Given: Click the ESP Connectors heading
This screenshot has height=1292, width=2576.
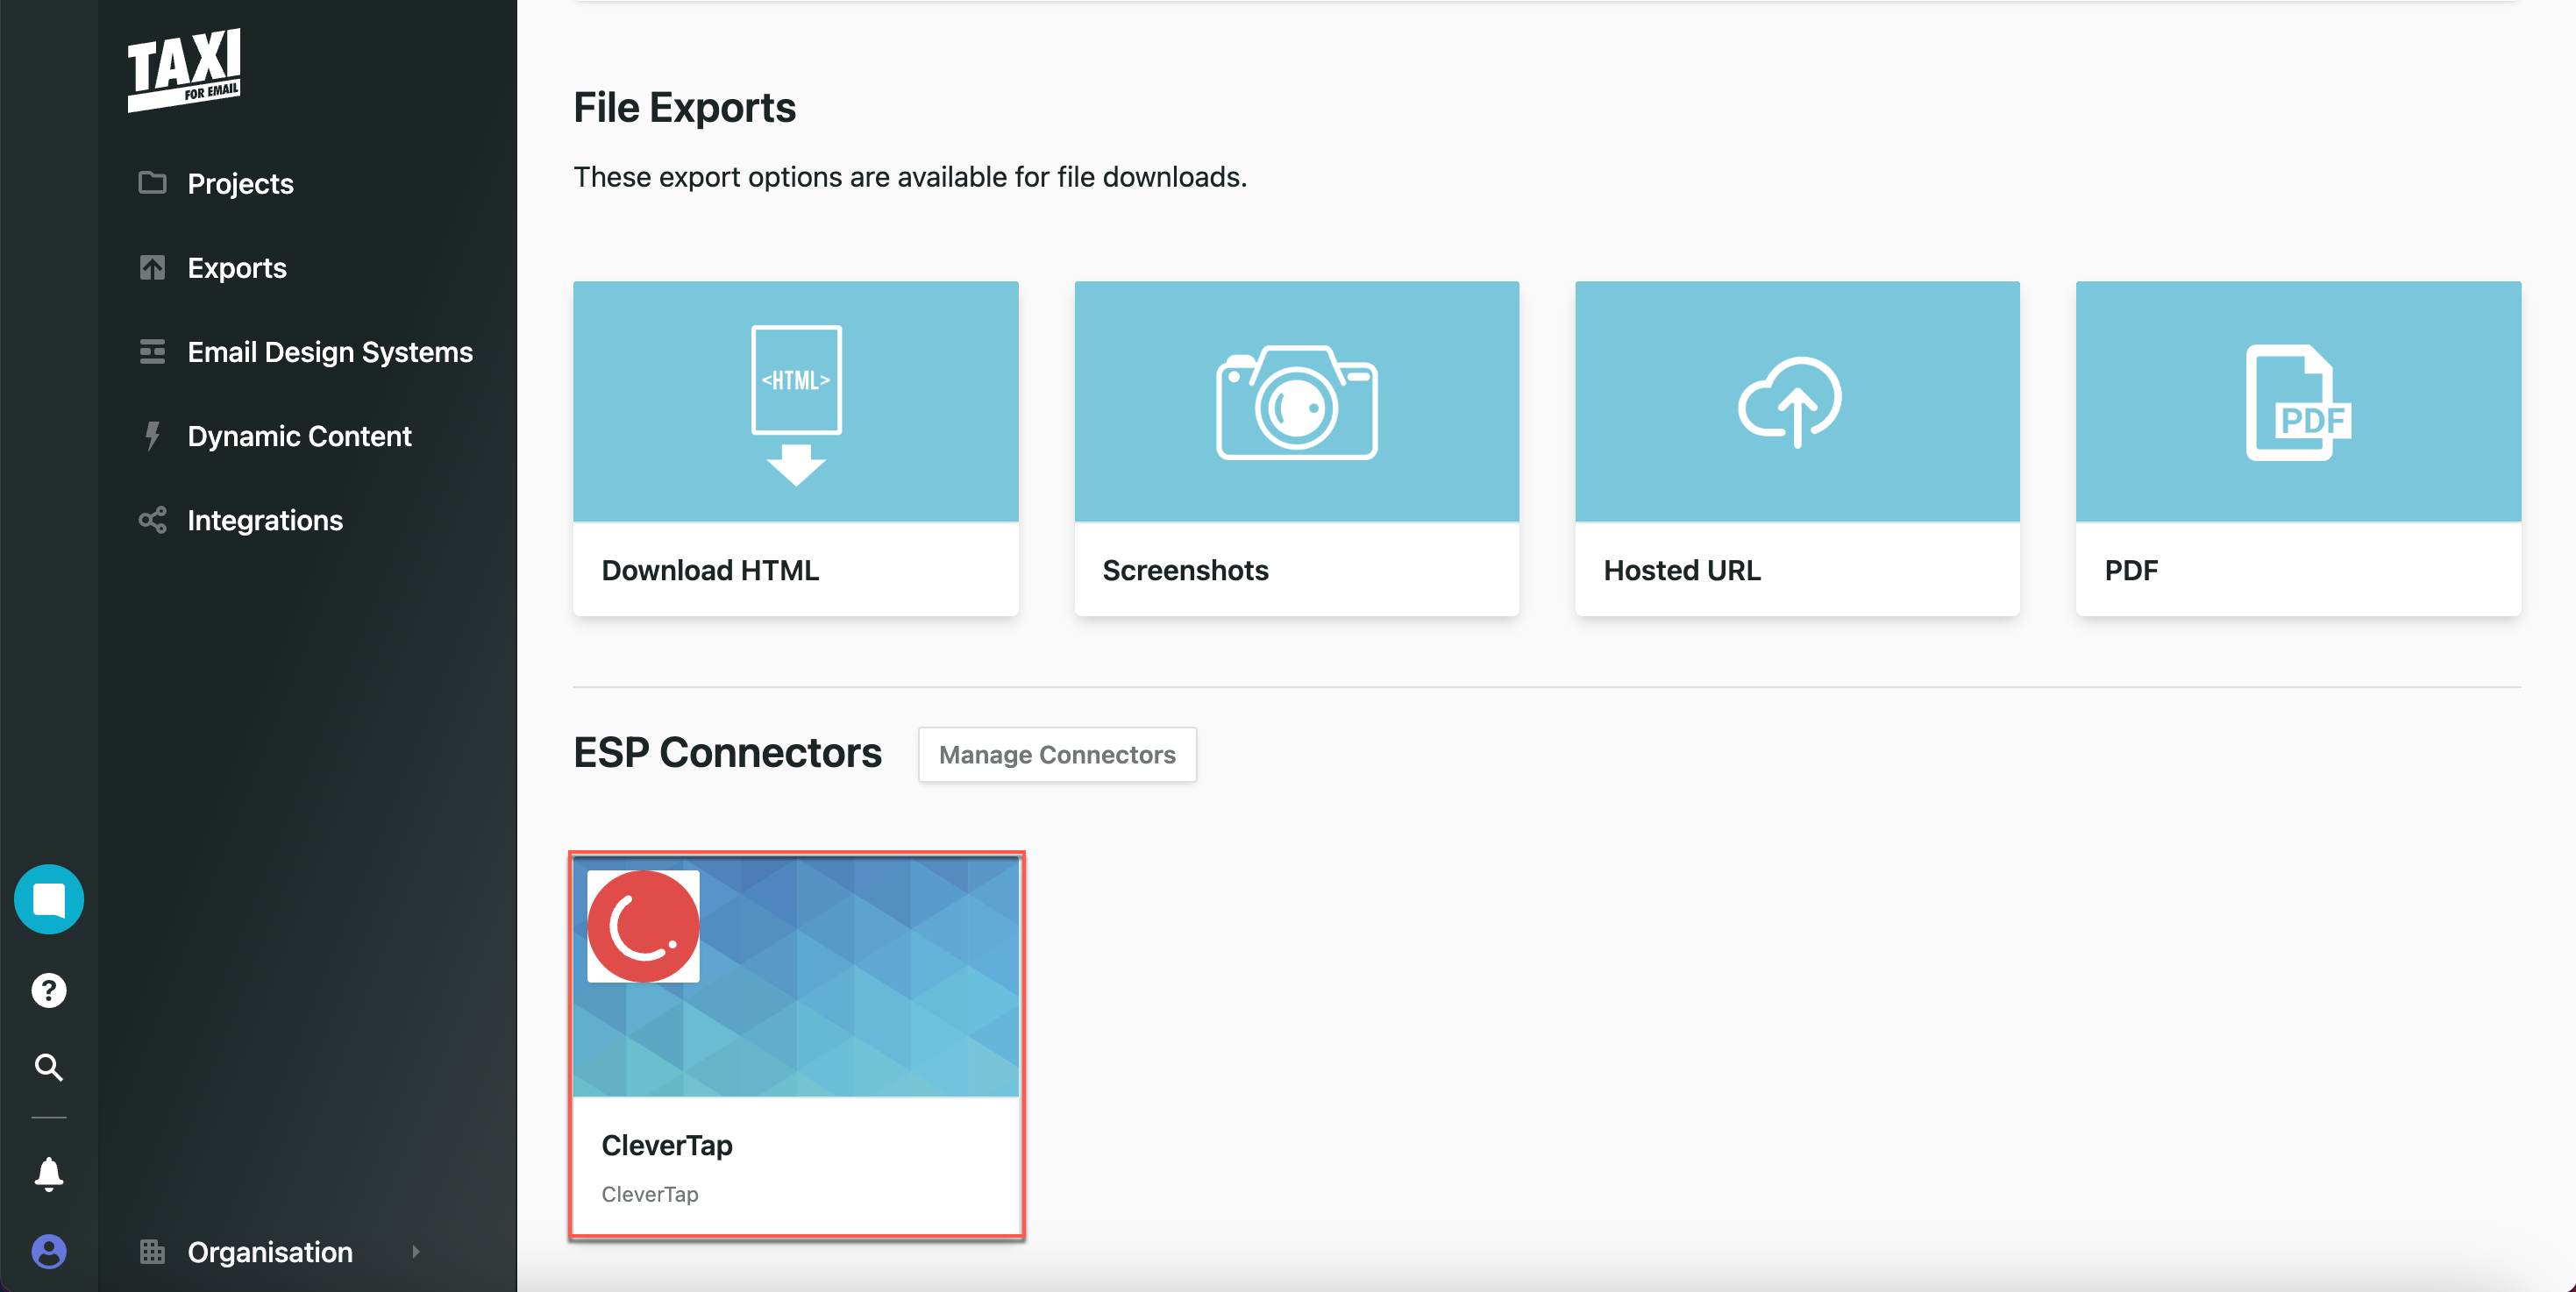Looking at the screenshot, I should tap(727, 752).
